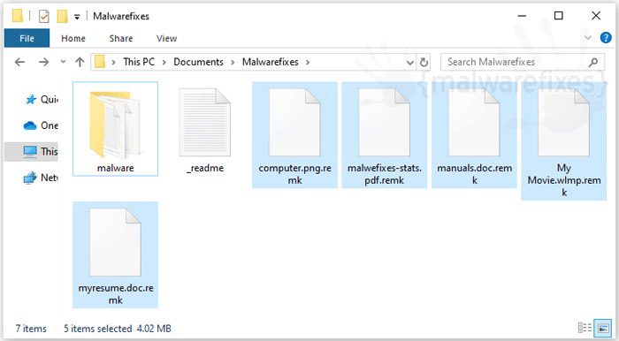Click the Malwarefixes breadcrumb segment
The image size is (619, 341).
pos(271,62)
